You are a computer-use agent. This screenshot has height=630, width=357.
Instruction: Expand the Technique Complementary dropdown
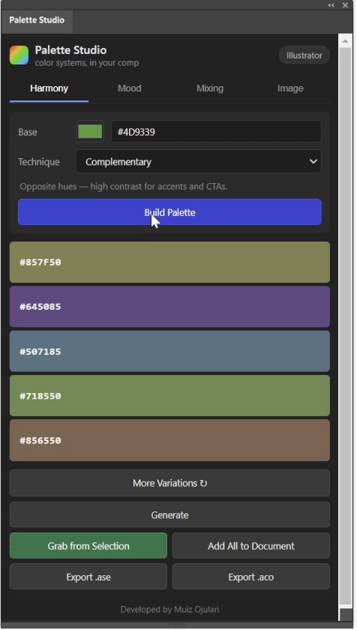point(199,161)
